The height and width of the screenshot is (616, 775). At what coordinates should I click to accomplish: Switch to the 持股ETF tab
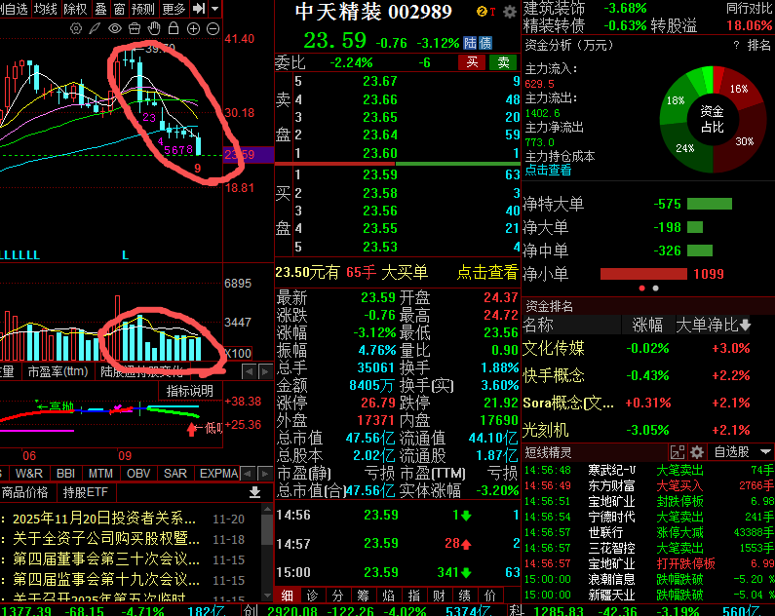86,492
